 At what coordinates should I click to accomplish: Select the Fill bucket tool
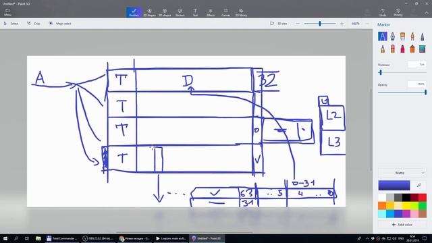pyautogui.click(x=423, y=49)
